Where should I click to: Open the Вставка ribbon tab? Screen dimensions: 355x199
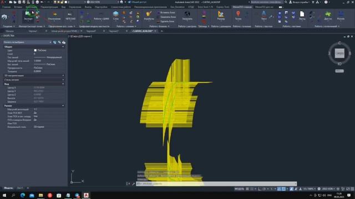[x=18, y=7]
